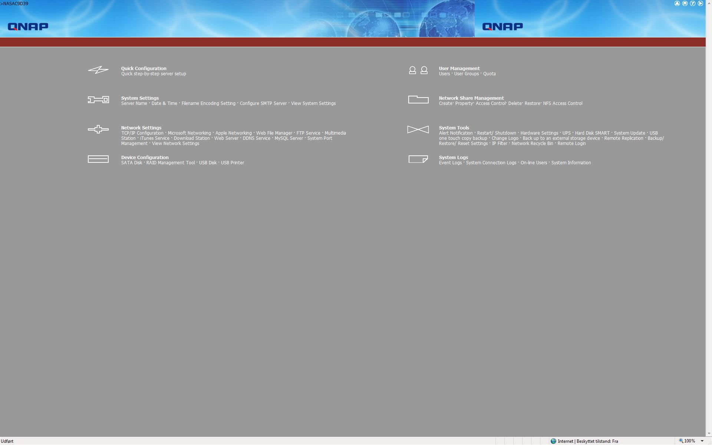Click the Quick Configuration lightning icon
This screenshot has width=712, height=445.
click(x=98, y=70)
